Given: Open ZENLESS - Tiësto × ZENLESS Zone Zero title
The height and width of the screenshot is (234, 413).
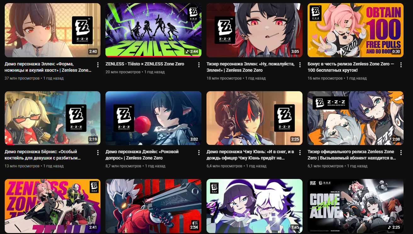Looking at the screenshot, I should click(x=145, y=64).
